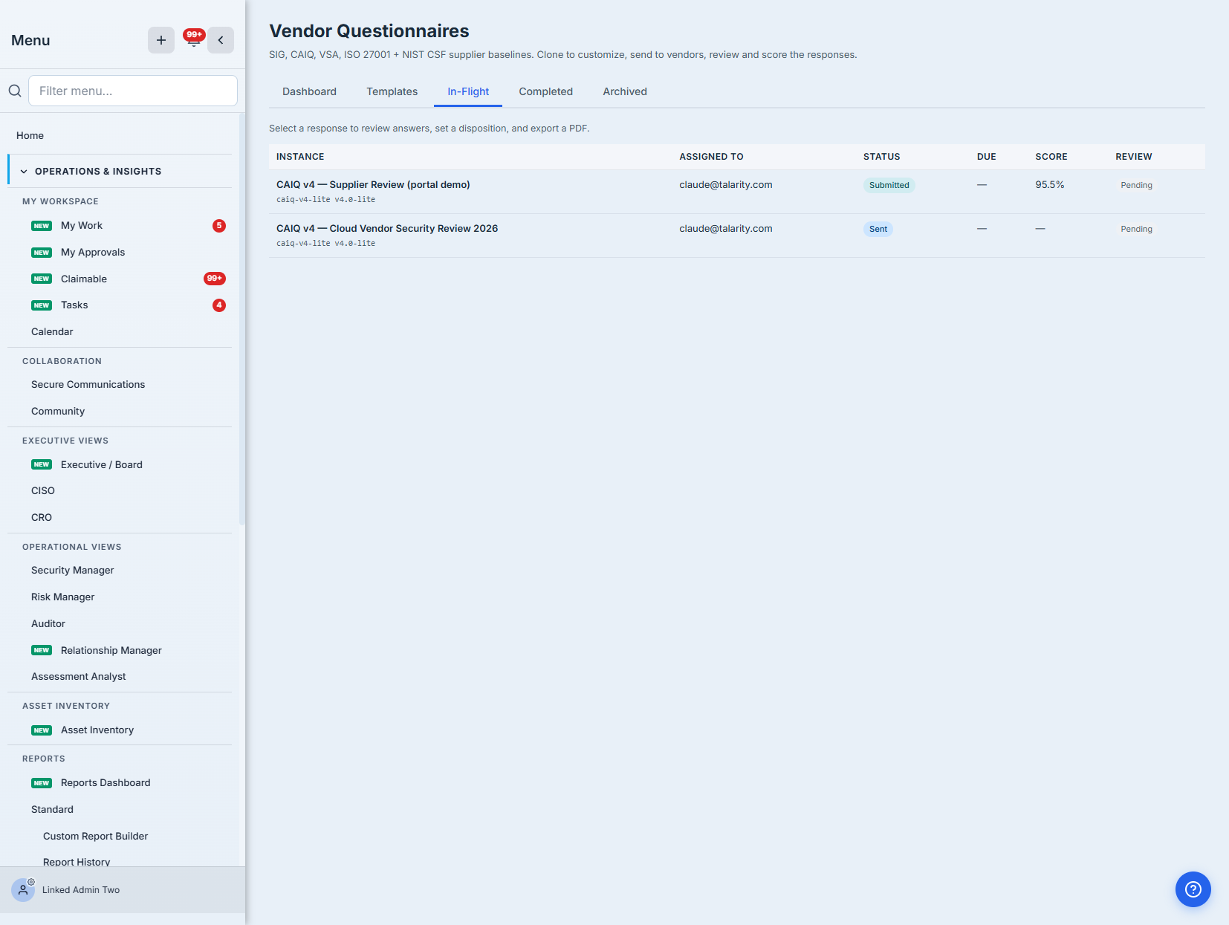The width and height of the screenshot is (1229, 925).
Task: Click the NEW badge next to My Work
Action: pyautogui.click(x=42, y=226)
